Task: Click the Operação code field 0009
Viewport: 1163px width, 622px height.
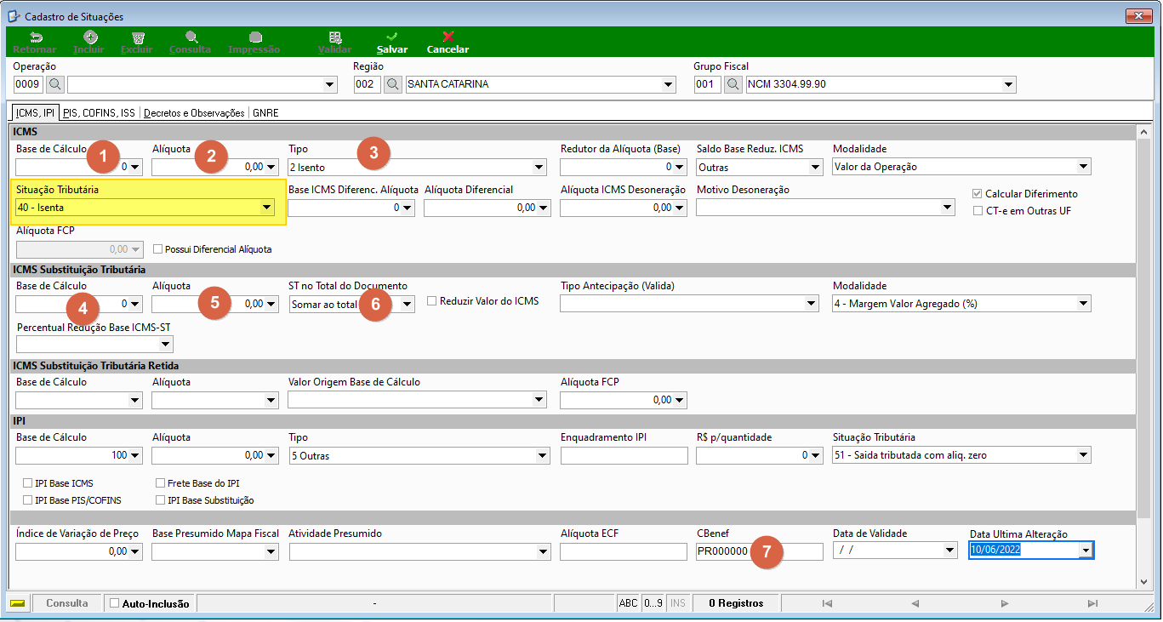Action: click(28, 84)
